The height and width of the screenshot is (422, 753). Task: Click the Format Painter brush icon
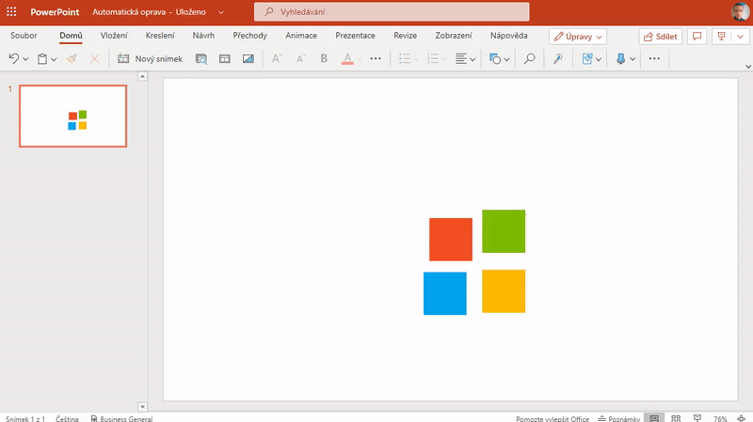[x=71, y=58]
